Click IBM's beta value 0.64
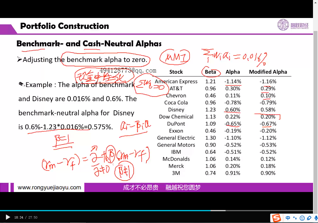Image resolution: width=318 pixels, height=223 pixels. [210, 152]
